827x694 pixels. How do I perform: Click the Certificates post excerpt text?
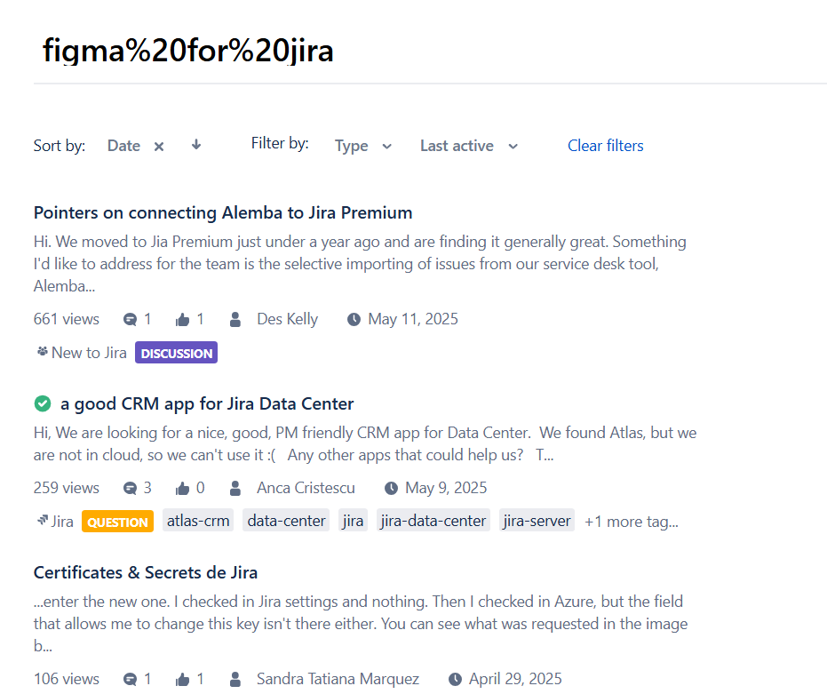[361, 624]
